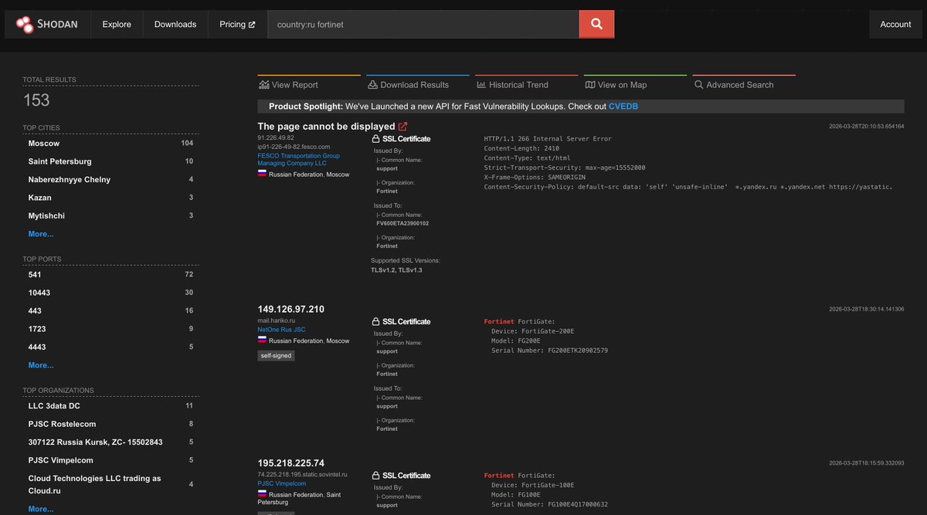This screenshot has height=515, width=927.
Task: Open the Downloads page
Action: pyautogui.click(x=175, y=24)
